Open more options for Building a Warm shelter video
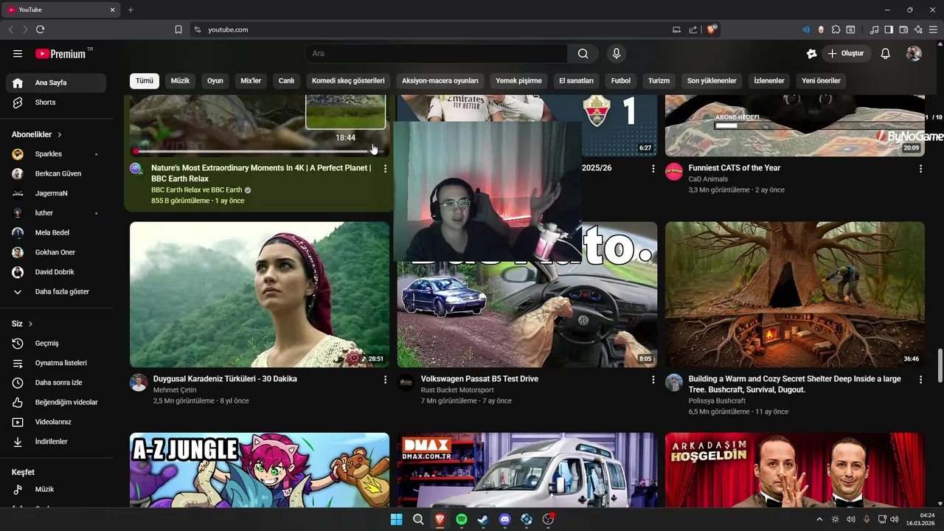 [920, 380]
